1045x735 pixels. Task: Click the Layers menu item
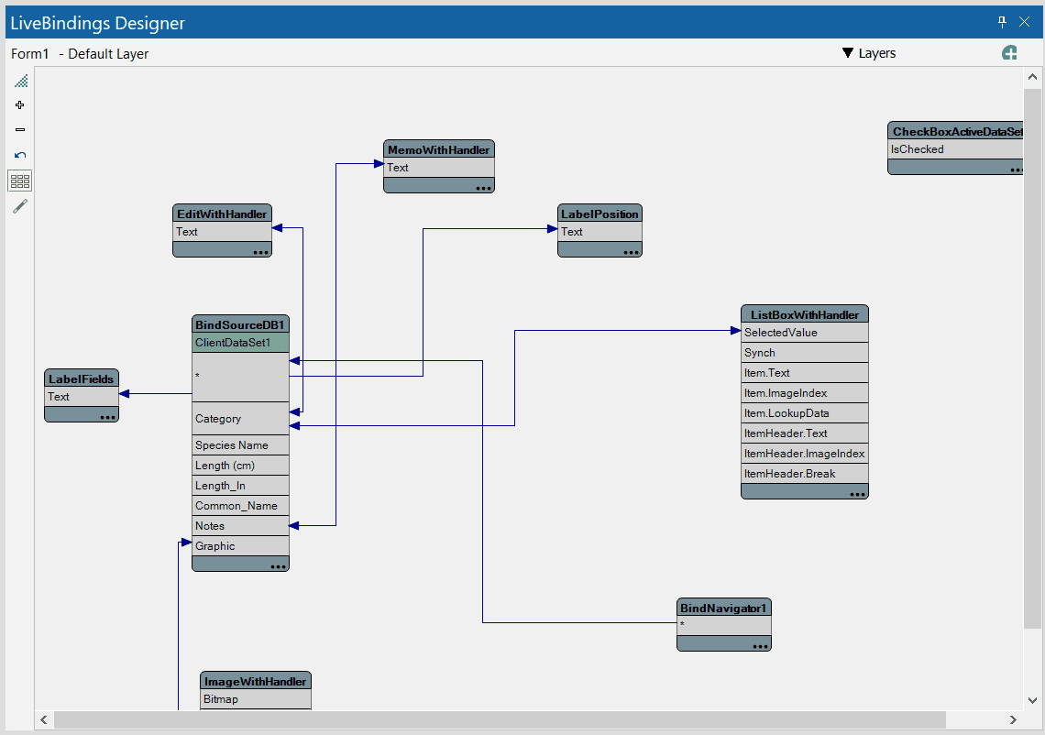[x=876, y=53]
